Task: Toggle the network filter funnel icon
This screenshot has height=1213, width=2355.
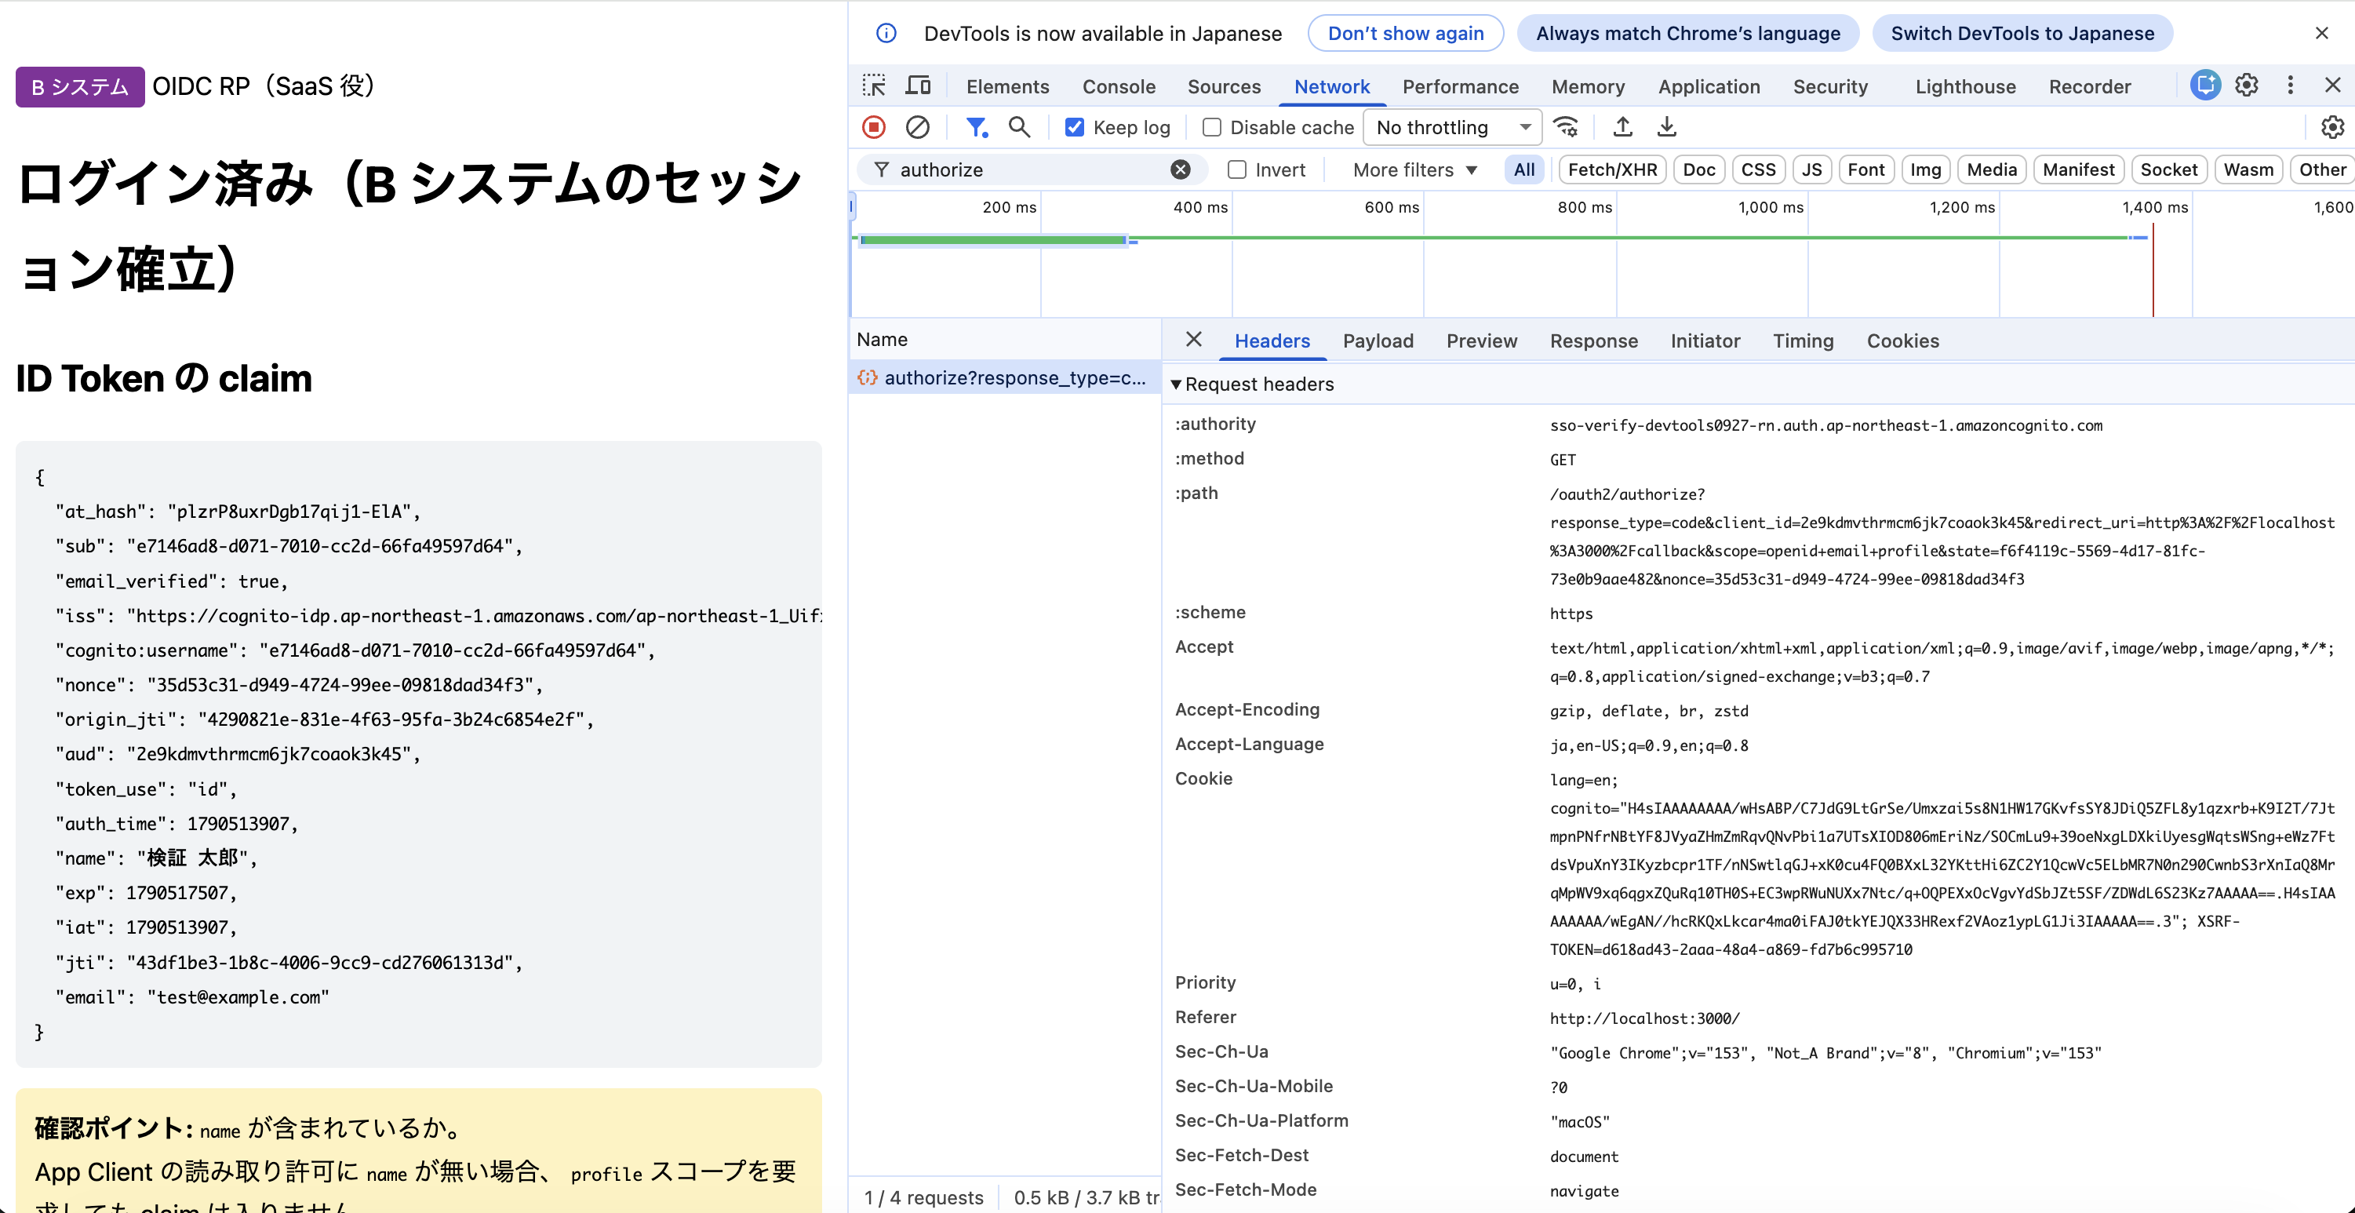Action: tap(977, 127)
